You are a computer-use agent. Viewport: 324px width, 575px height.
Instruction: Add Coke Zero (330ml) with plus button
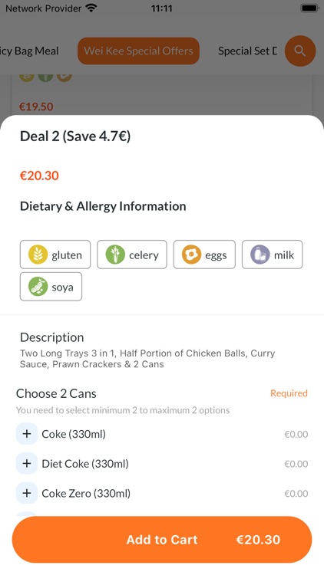(x=27, y=493)
